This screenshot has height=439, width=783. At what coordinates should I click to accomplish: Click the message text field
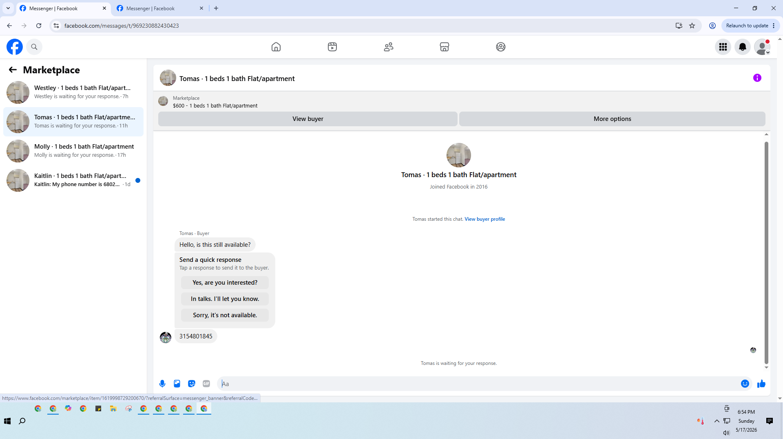479,384
